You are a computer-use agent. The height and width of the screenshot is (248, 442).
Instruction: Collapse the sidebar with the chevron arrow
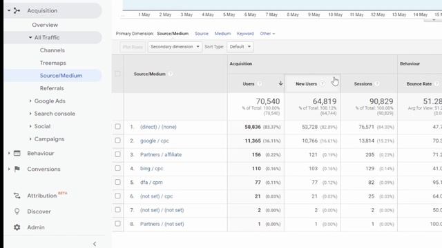tap(95, 244)
